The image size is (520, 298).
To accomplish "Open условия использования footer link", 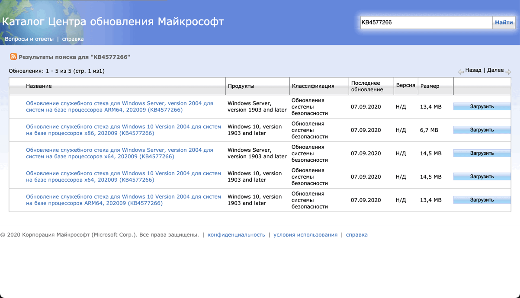I will coord(305,235).
